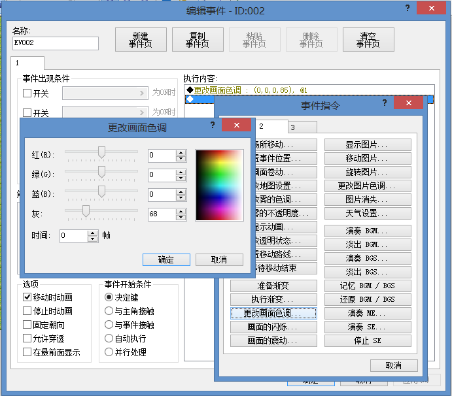The height and width of the screenshot is (396, 452).
Task: Pick a color in the spectrum palette
Action: [x=219, y=185]
